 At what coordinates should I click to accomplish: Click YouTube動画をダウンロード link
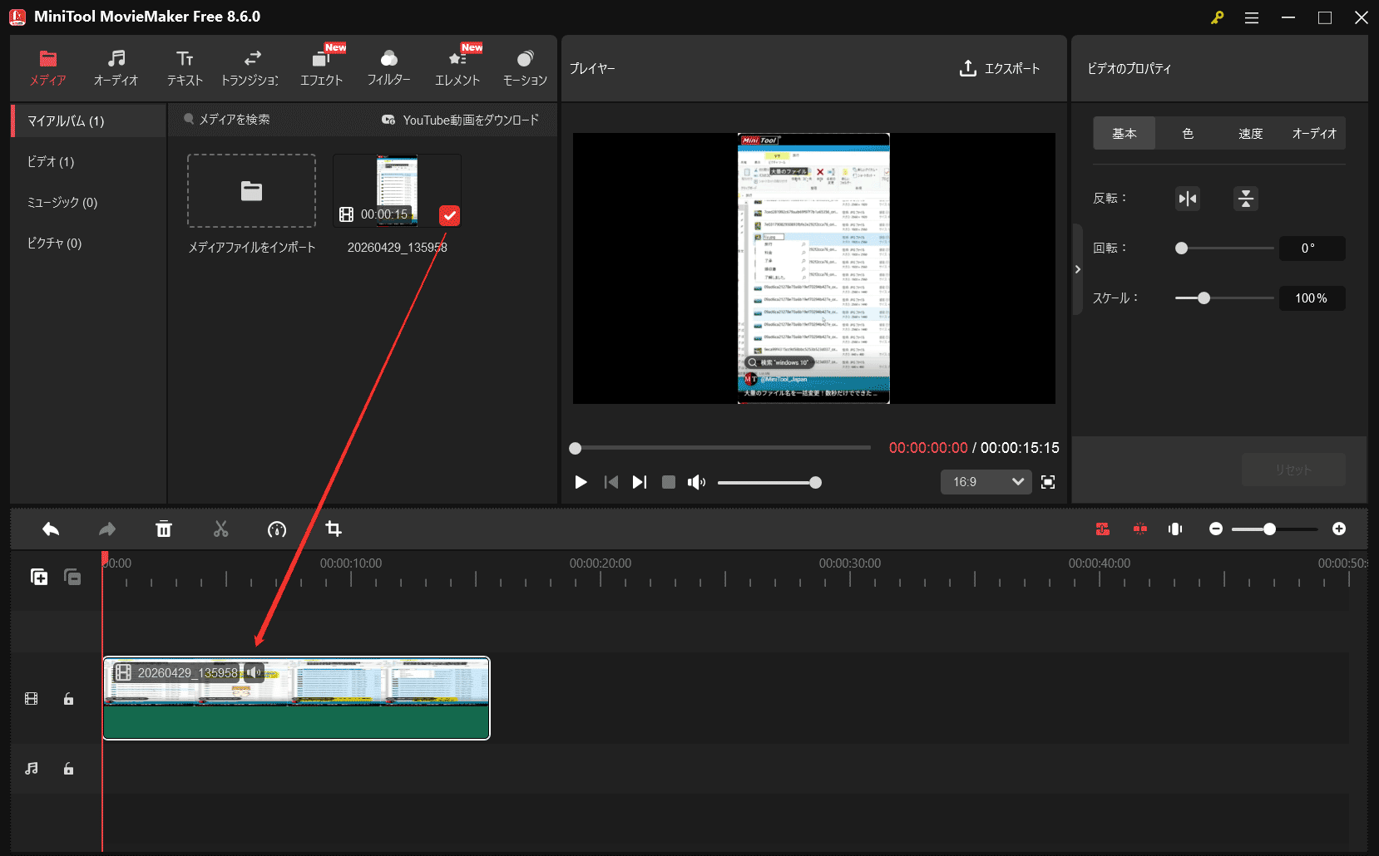[461, 120]
